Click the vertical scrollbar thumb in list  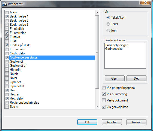[97, 52]
